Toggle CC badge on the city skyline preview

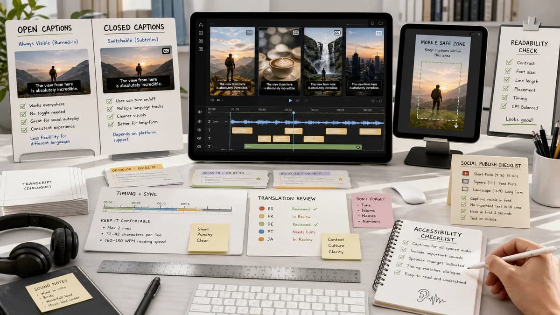(x=378, y=33)
